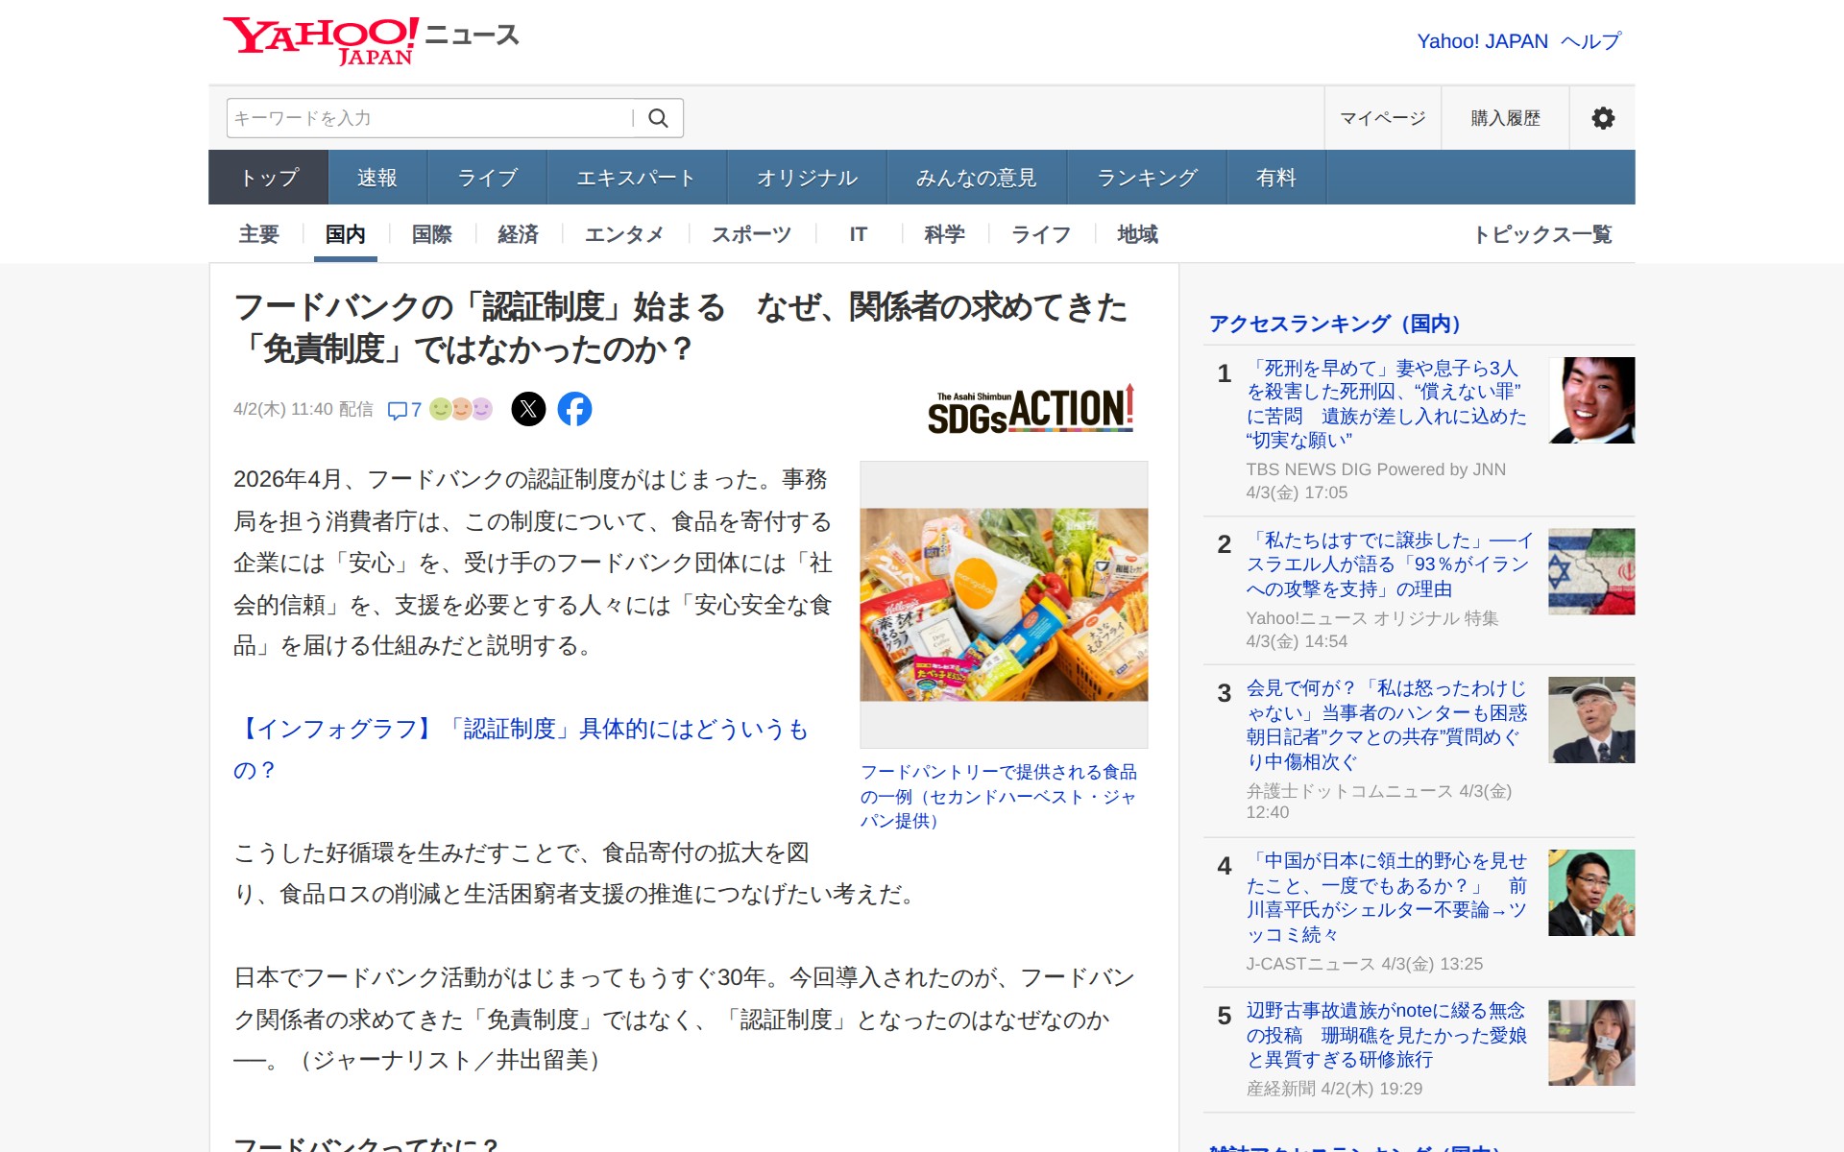
Task: Open the トピックス一覧 link
Action: (x=1542, y=234)
